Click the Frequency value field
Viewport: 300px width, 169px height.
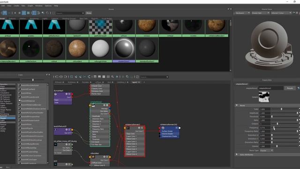pos(265,128)
